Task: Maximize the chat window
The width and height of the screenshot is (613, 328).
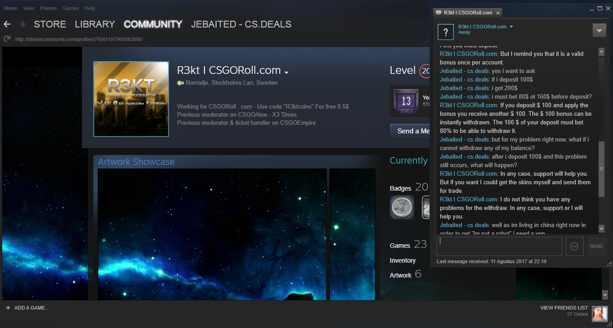Action: pos(600,9)
